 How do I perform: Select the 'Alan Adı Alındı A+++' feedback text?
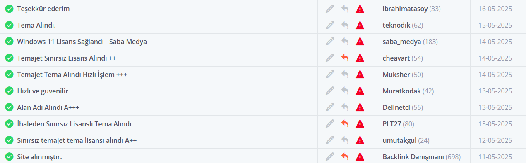pos(48,107)
